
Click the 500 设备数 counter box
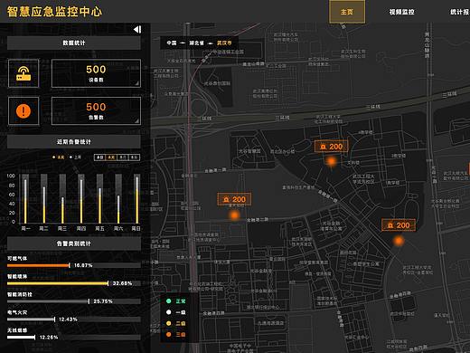point(96,73)
